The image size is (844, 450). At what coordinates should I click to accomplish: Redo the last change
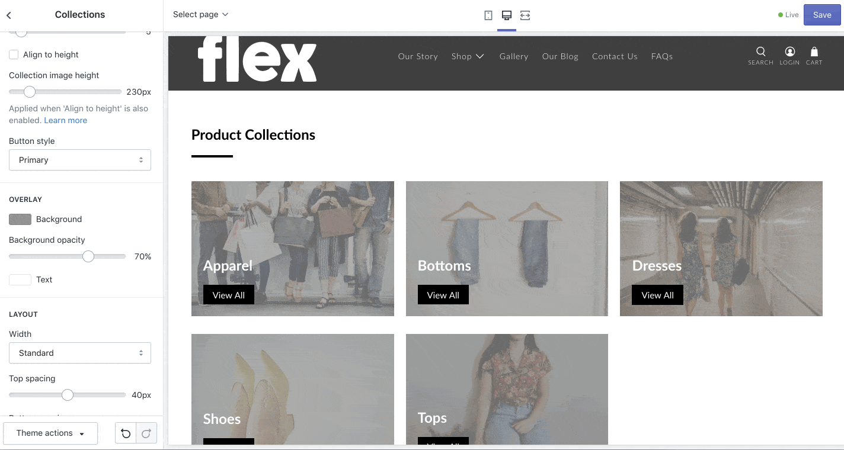coord(146,433)
